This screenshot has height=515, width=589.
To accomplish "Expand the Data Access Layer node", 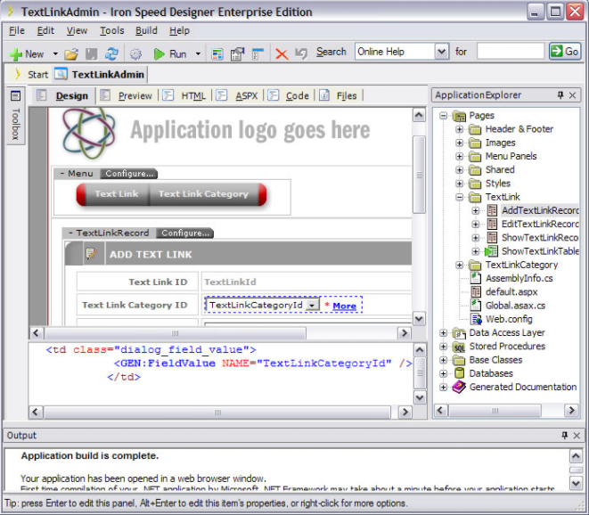I will (443, 333).
